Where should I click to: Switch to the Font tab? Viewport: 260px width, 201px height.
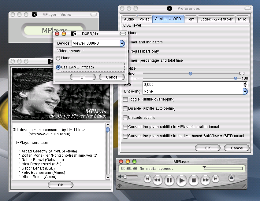click(190, 19)
